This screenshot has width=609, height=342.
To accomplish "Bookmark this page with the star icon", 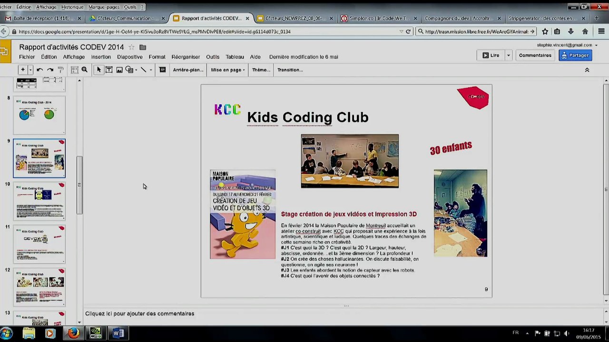I will point(545,32).
